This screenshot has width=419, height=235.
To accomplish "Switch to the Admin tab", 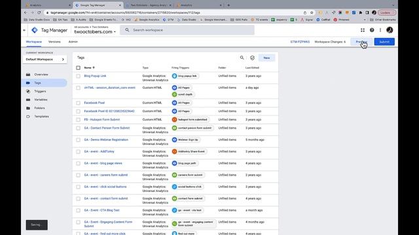I will pyautogui.click(x=73, y=42).
